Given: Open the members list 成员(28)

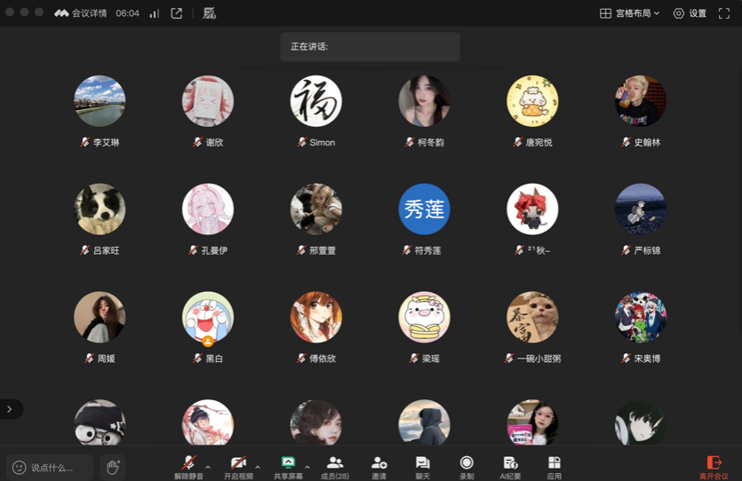Looking at the screenshot, I should tap(335, 465).
